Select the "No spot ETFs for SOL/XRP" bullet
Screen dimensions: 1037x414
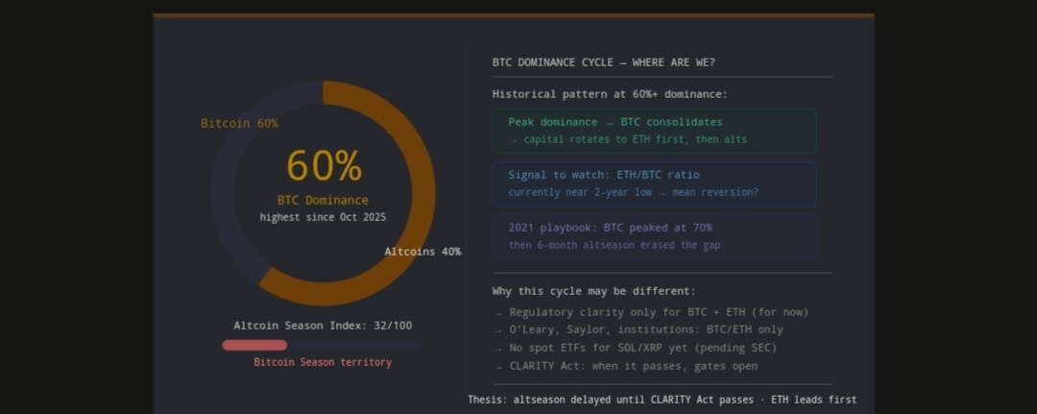pyautogui.click(x=635, y=348)
